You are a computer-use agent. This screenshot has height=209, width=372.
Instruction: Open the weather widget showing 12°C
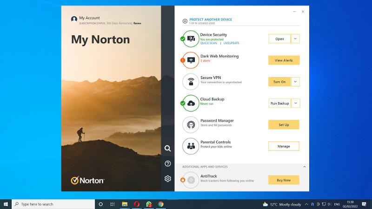(282, 204)
